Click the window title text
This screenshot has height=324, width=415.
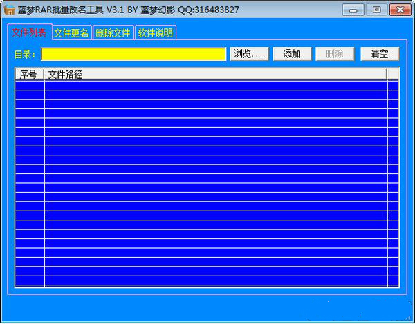tap(129, 10)
